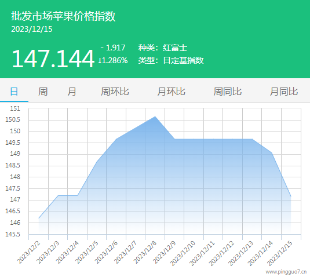
Task: Click the 2023/12/14 data point on chart
Action: (x=272, y=152)
